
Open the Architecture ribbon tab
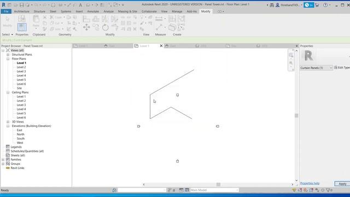click(x=22, y=11)
